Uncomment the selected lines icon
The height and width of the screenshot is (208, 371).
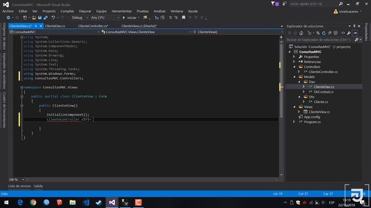176,18
